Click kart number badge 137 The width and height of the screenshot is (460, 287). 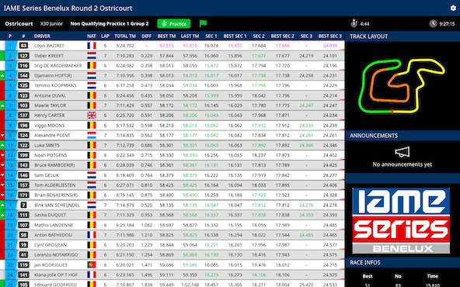23,116
